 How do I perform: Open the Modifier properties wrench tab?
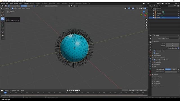click(150, 58)
